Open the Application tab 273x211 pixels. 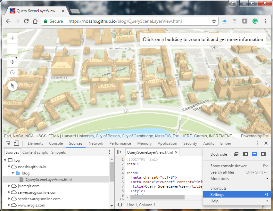pos(167,143)
